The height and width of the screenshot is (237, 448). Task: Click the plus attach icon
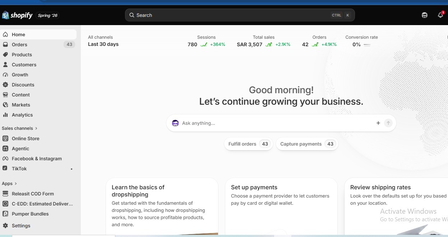tap(378, 123)
